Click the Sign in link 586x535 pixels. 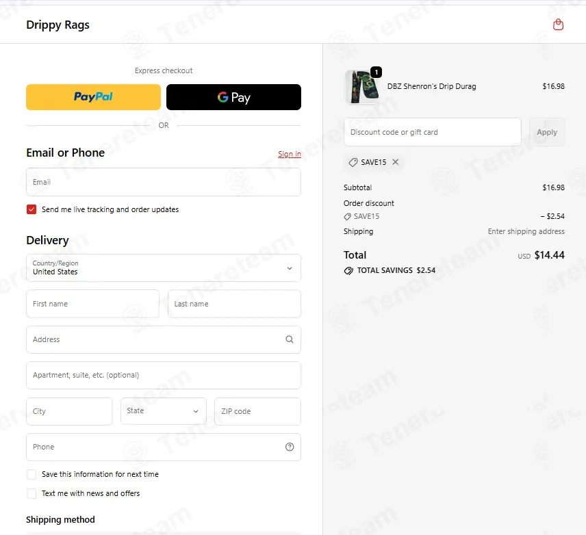pos(290,154)
